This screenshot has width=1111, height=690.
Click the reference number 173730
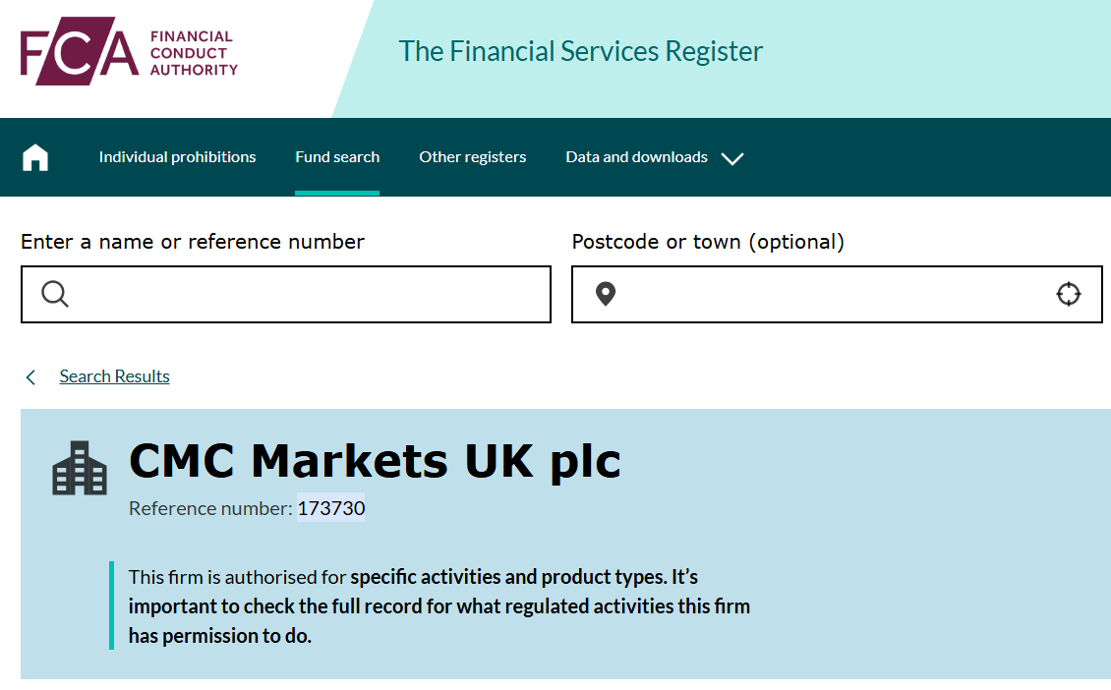click(x=331, y=508)
